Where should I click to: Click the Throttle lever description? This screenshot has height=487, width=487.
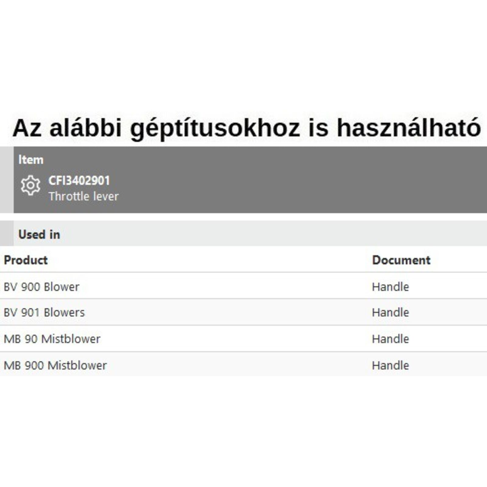[83, 196]
